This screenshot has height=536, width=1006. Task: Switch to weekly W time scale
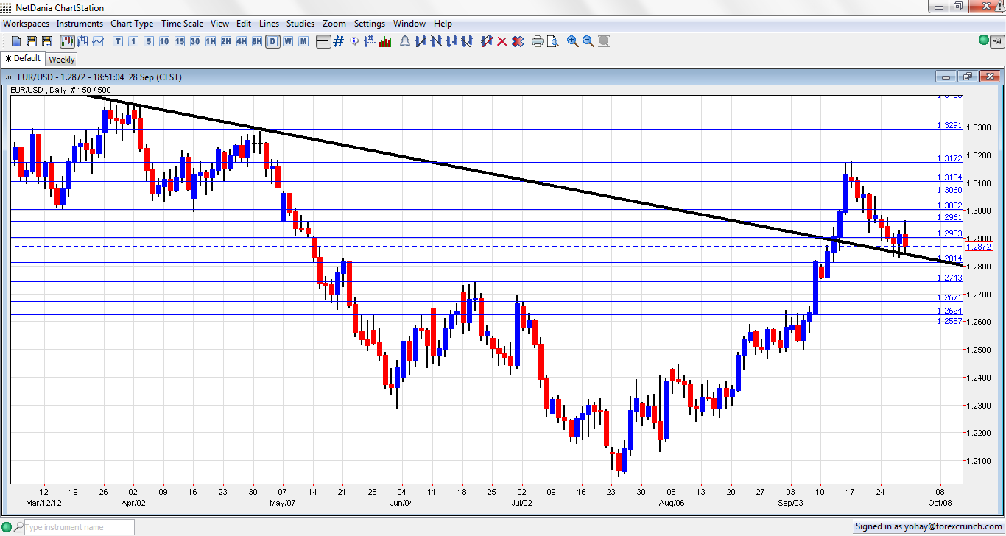tap(288, 41)
